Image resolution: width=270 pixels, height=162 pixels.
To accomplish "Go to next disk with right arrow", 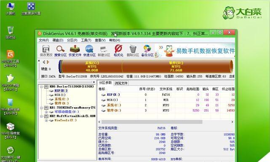I will pos(48,62).
